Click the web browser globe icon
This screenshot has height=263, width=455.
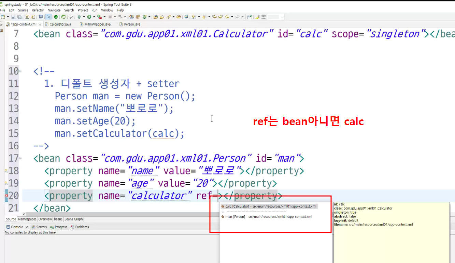[x=186, y=17]
